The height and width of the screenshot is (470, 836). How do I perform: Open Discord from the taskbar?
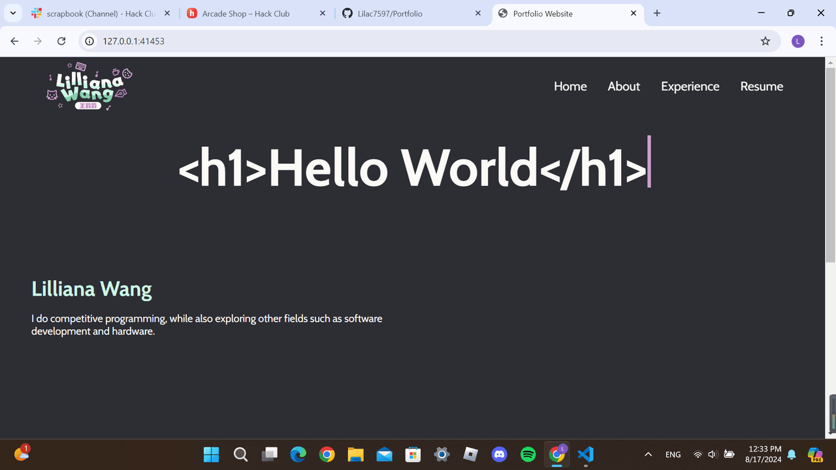500,454
